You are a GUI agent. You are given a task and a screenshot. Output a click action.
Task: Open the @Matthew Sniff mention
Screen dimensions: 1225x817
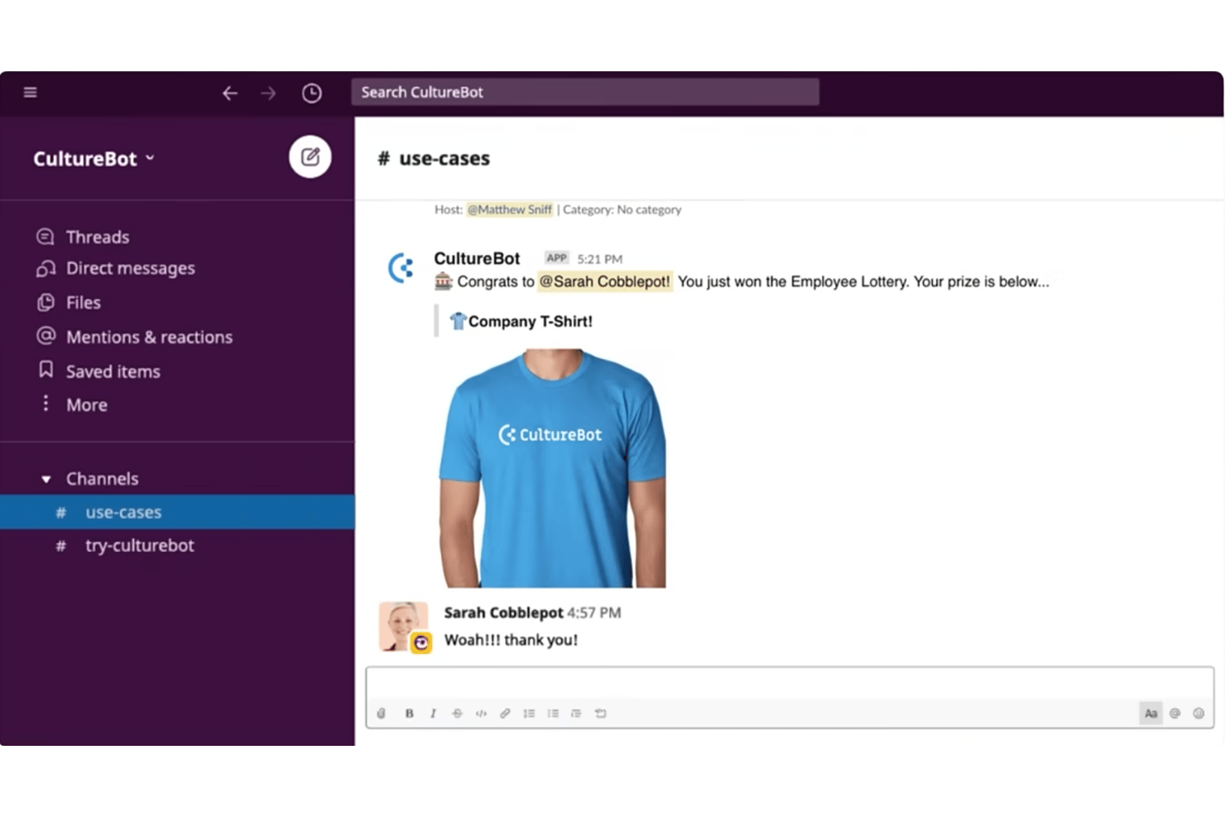click(x=510, y=209)
